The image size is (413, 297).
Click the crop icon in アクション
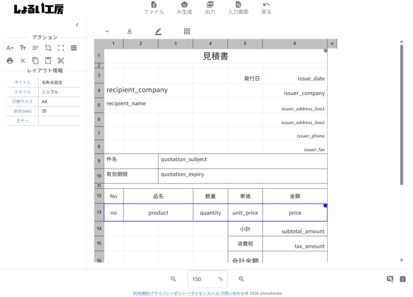[x=48, y=48]
